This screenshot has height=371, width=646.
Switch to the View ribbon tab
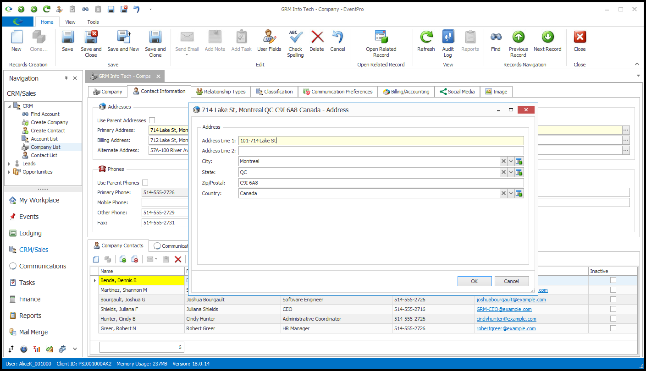(x=70, y=22)
